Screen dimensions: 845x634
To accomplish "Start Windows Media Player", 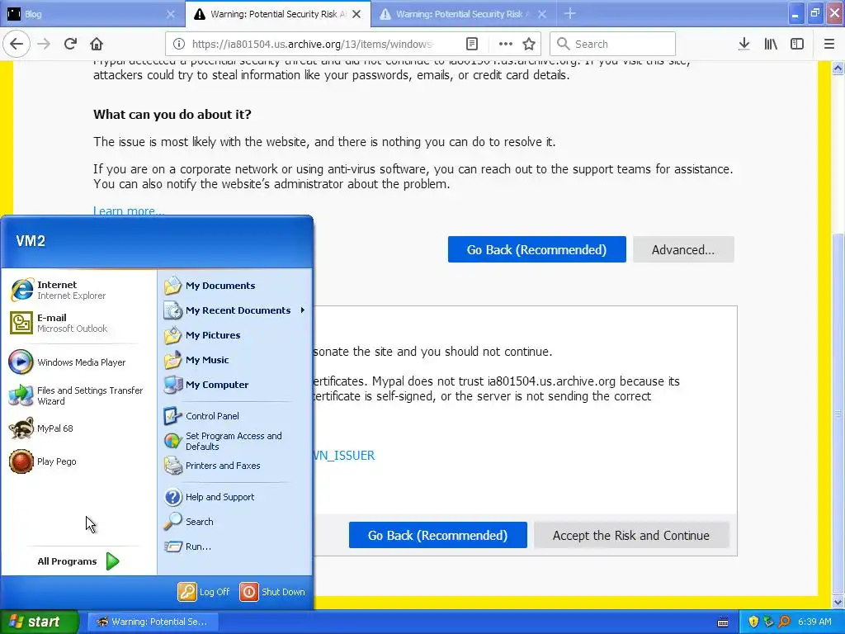I will click(78, 362).
